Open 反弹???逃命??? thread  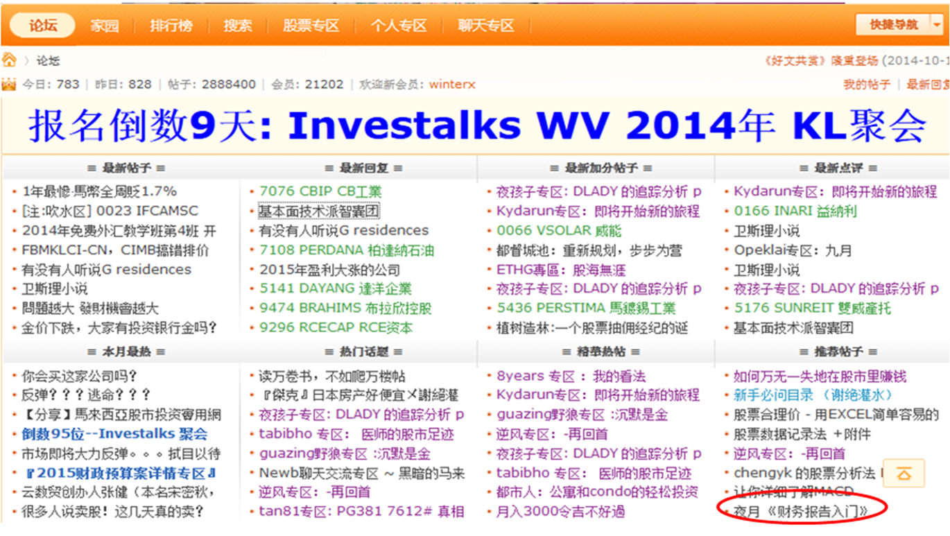(86, 395)
